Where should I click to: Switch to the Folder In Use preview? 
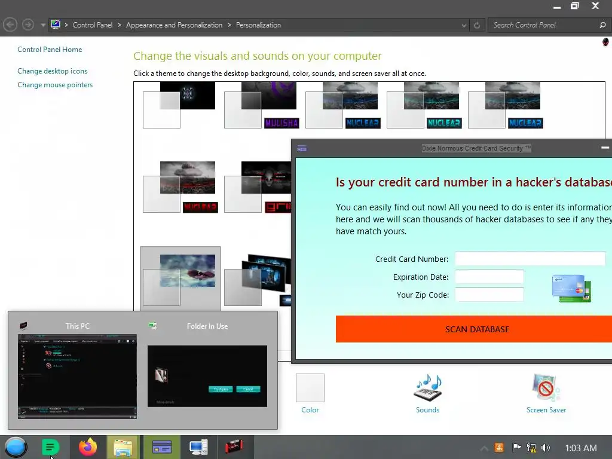207,376
